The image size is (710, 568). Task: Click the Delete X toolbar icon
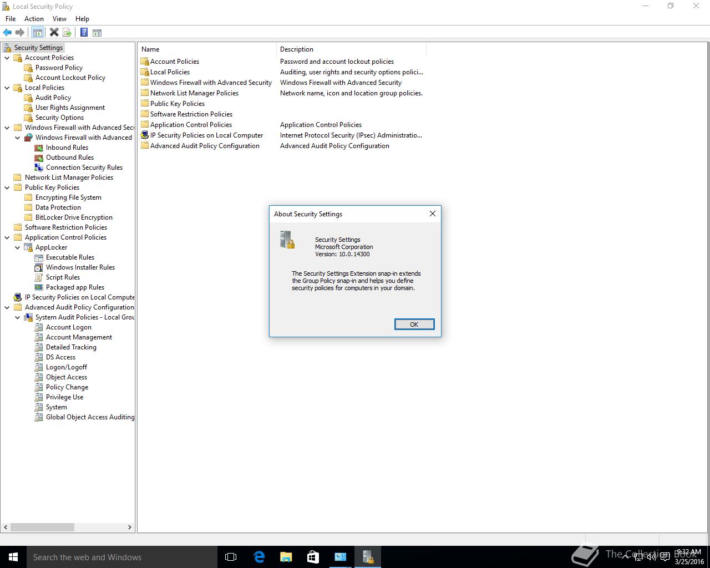coord(54,33)
